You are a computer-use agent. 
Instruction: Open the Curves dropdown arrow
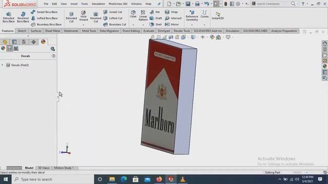tap(204, 25)
